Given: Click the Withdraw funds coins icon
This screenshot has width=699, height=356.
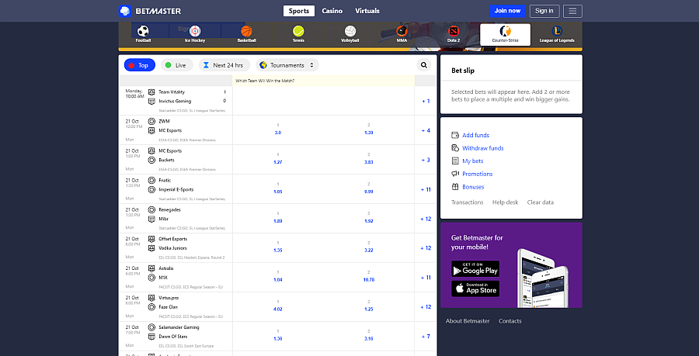Looking at the screenshot, I should pos(455,147).
